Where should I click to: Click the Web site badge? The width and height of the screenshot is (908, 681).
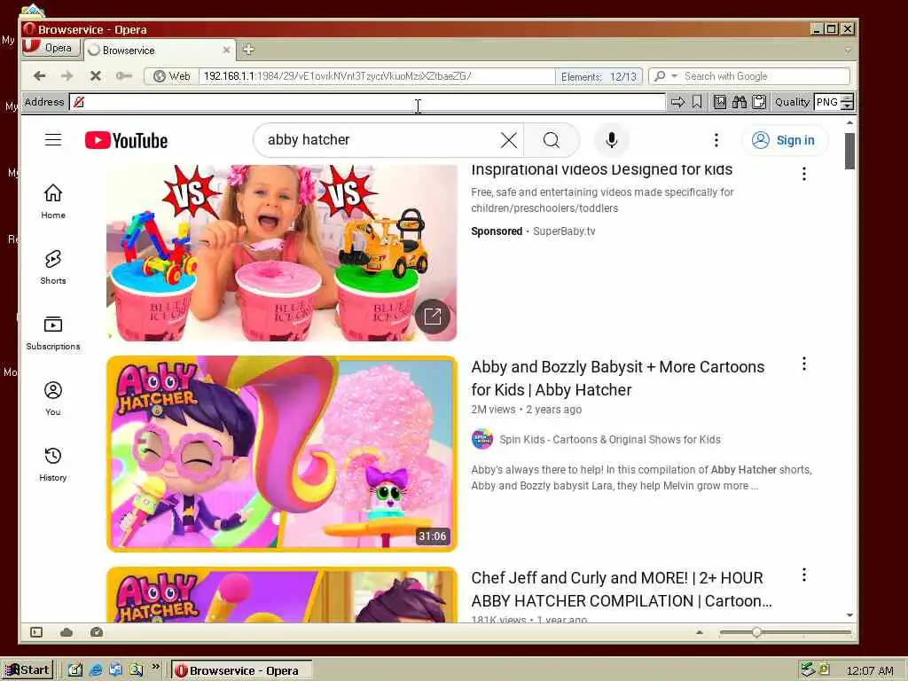171,76
